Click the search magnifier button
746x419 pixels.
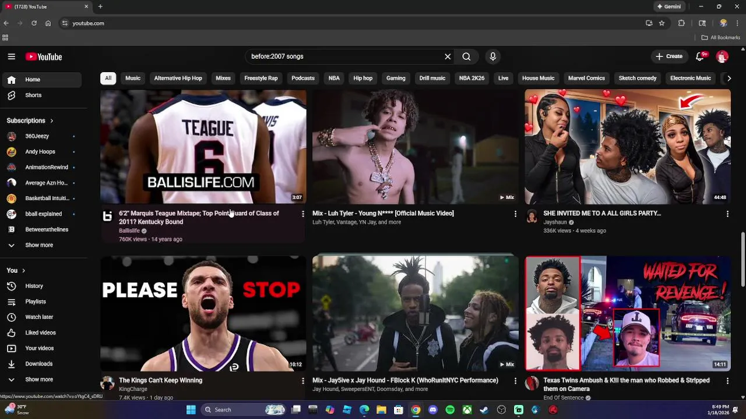pos(466,56)
